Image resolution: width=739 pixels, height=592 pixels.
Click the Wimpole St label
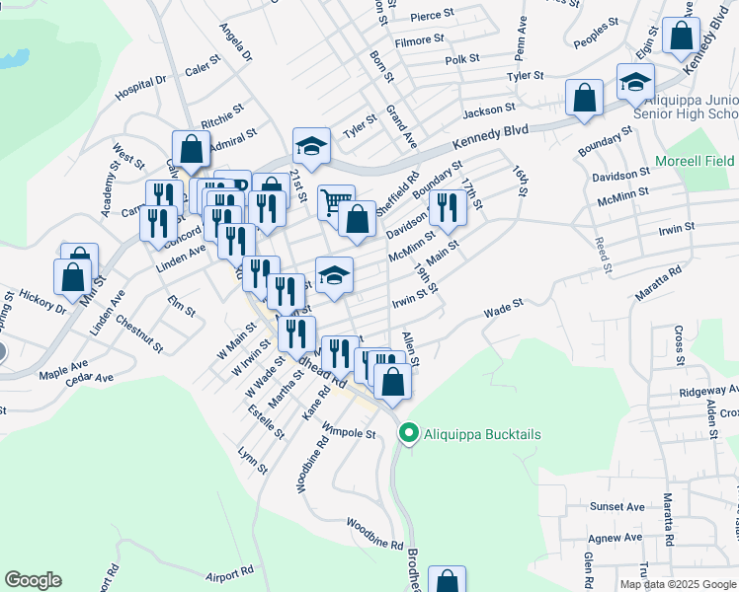(x=349, y=430)
